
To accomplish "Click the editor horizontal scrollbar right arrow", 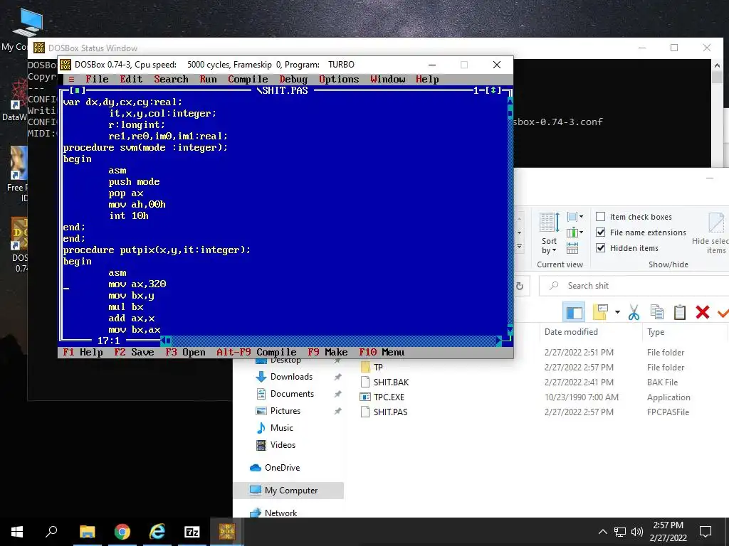I will [498, 341].
